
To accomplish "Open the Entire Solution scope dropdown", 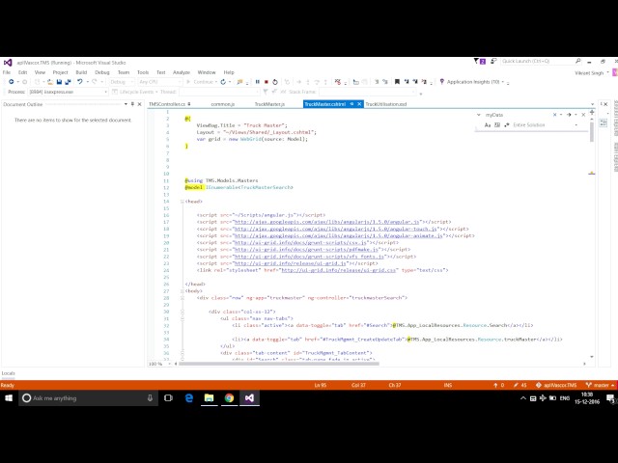I will 576,124.
